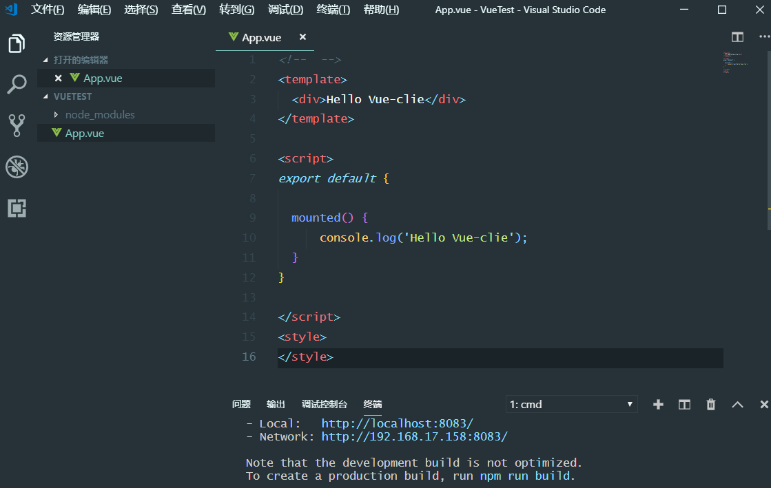Viewport: 771px width, 488px height.
Task: Click Vue icon beside App.vue in VUETEST
Action: [x=56, y=133]
